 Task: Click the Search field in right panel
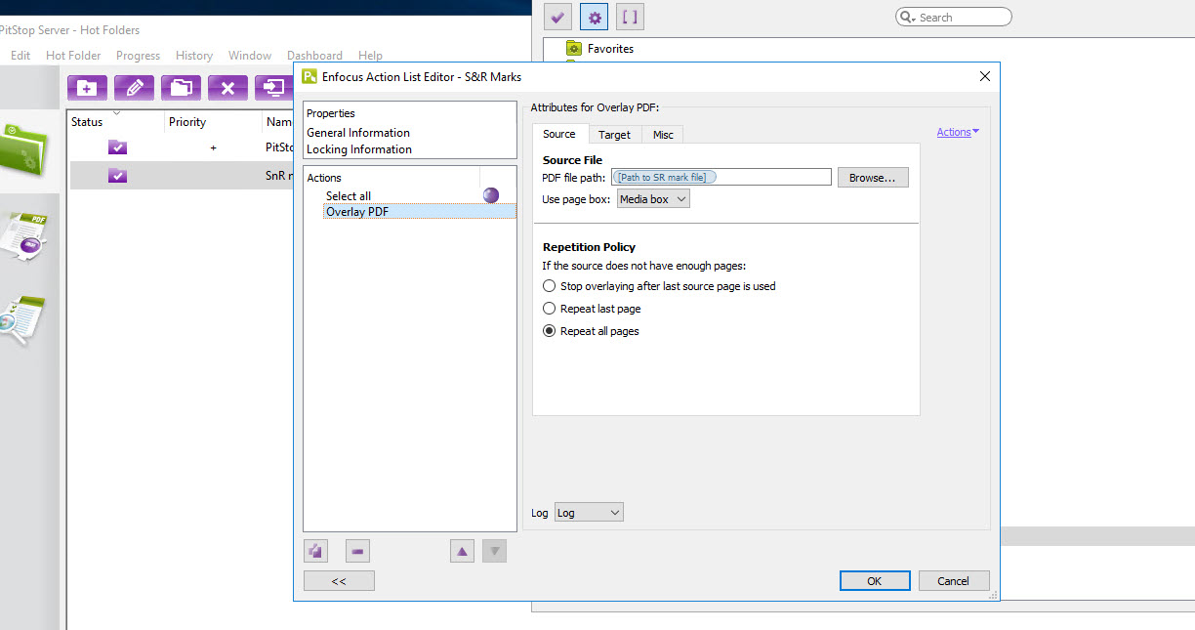click(x=955, y=18)
